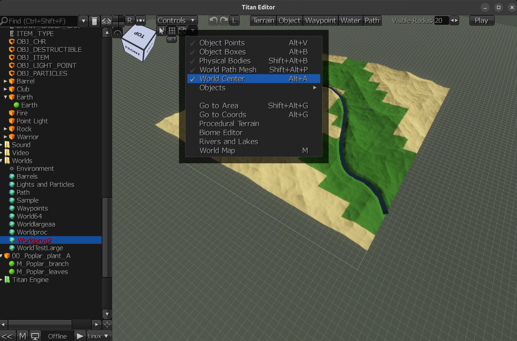
Task: Click the Visible Radius arrows stepper
Action: (x=454, y=21)
